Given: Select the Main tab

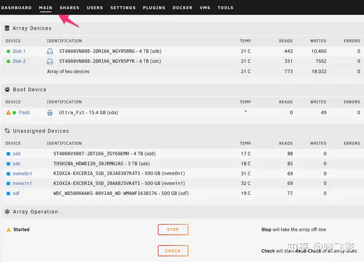Looking at the screenshot, I should [x=45, y=8].
